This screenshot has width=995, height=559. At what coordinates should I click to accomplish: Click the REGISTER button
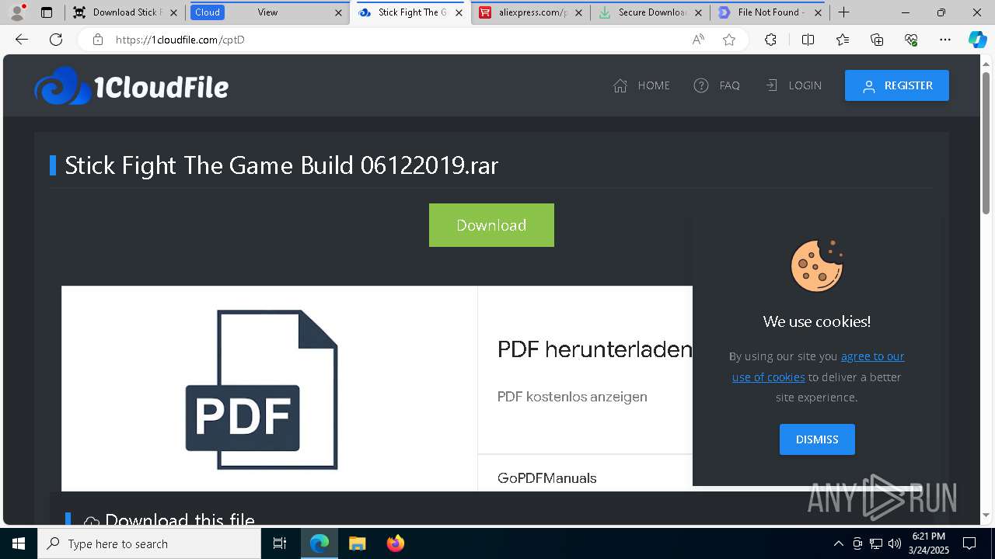point(897,85)
